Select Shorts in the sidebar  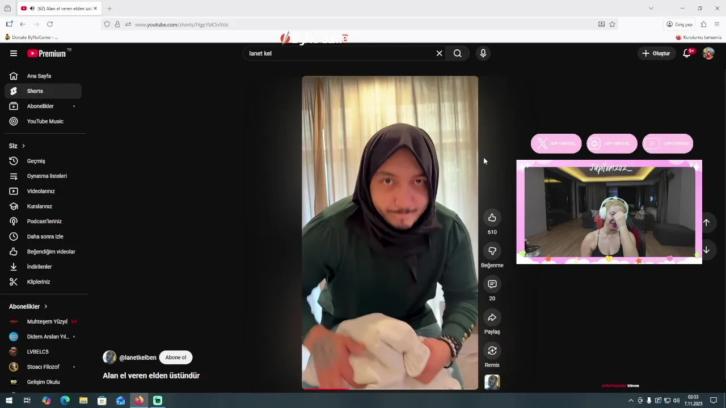[x=43, y=91]
